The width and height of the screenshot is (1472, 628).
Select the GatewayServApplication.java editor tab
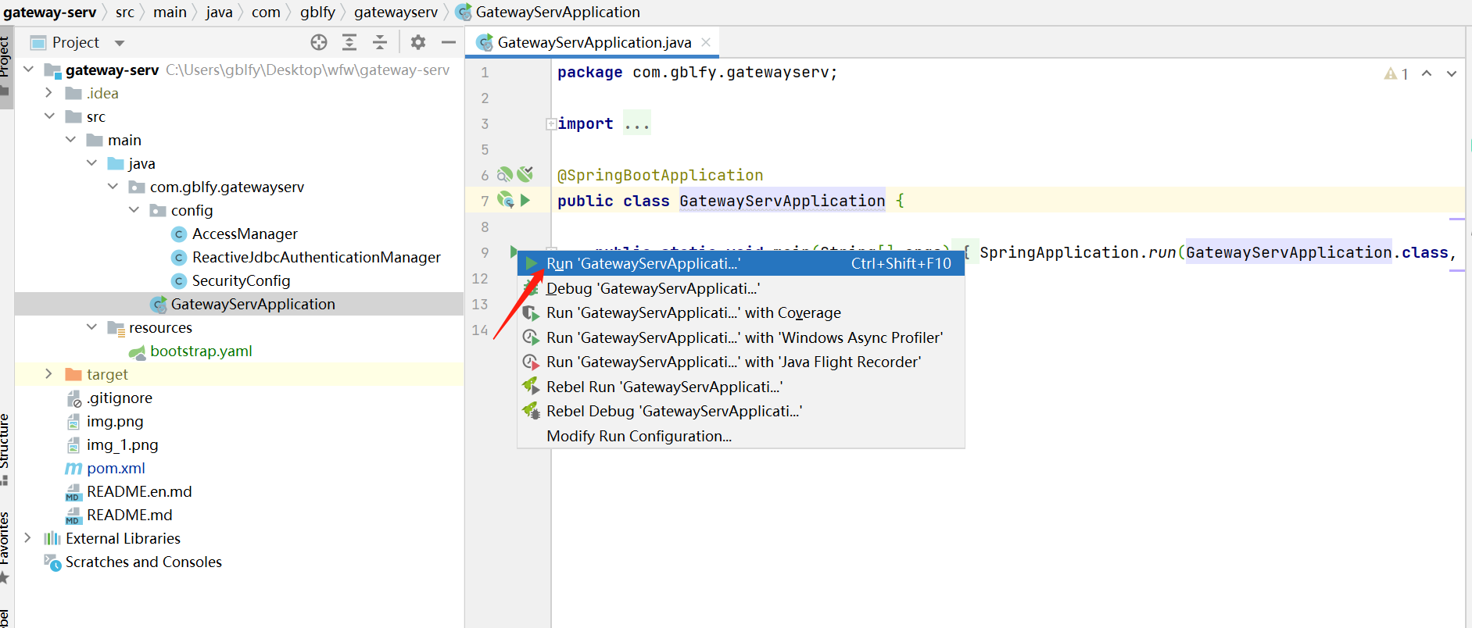pyautogui.click(x=593, y=42)
